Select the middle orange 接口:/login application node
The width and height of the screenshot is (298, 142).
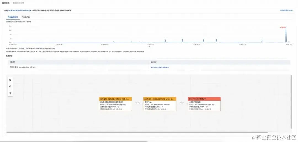click(160, 104)
